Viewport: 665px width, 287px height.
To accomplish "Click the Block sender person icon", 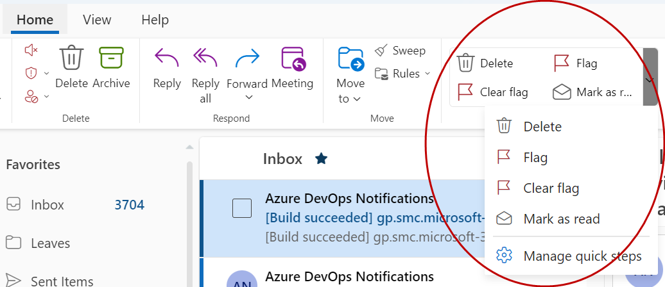I will pos(31,96).
